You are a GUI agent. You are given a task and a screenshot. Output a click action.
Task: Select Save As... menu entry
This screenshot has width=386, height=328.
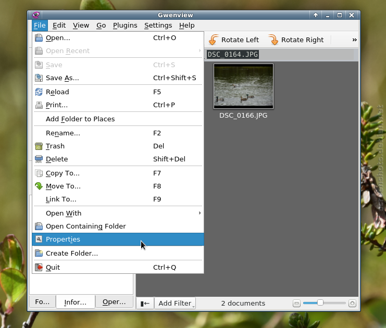(x=118, y=78)
